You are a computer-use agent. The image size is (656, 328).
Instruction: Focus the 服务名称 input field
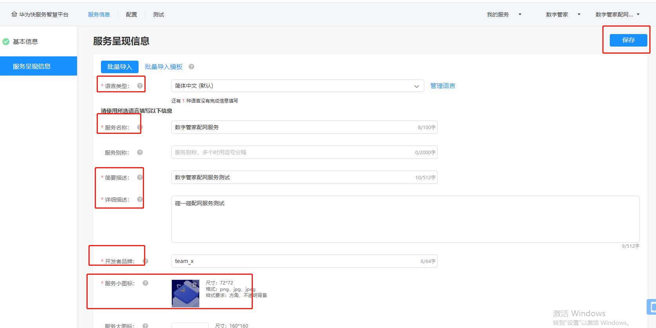304,127
